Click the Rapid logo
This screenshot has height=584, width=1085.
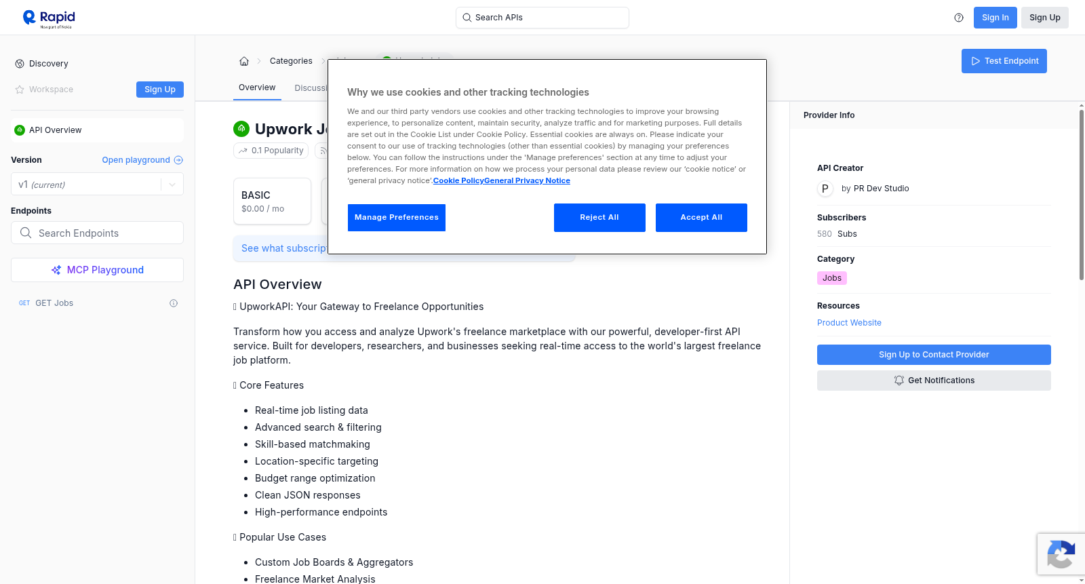[49, 18]
